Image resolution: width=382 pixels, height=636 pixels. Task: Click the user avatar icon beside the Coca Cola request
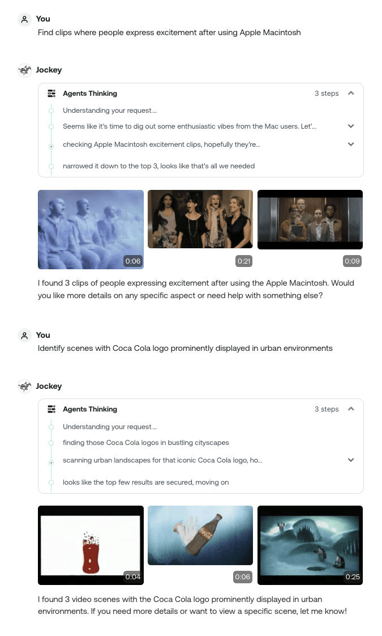[x=25, y=336]
